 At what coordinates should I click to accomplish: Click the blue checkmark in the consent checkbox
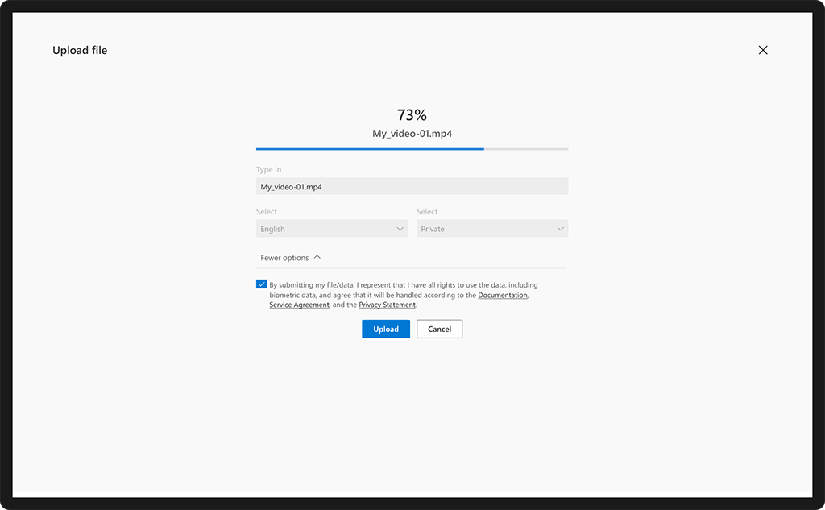(x=261, y=284)
